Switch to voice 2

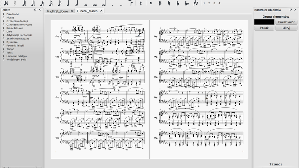click(x=209, y=3)
